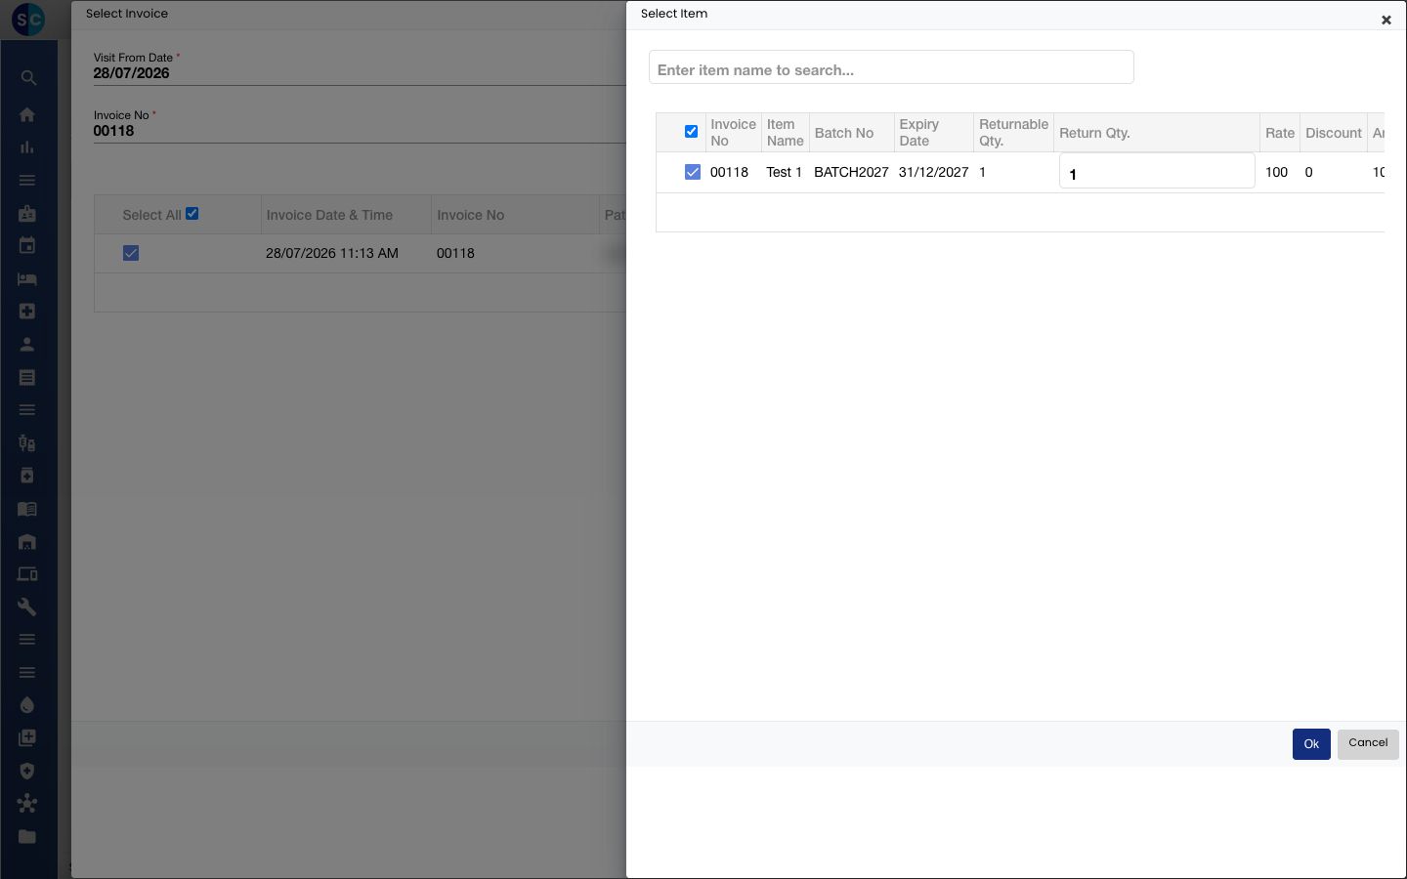Click the Cancel button
1407x879 pixels.
coord(1368,743)
